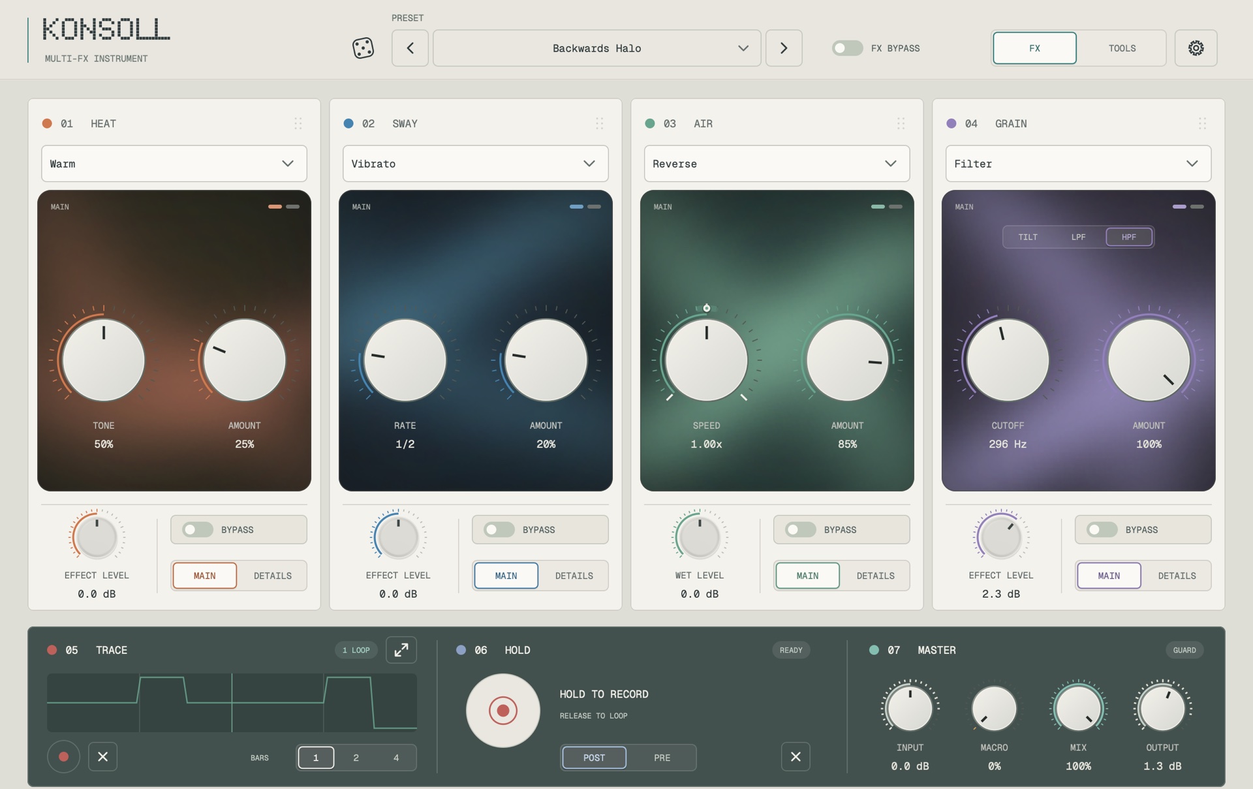Click the AIR WET LEVEL knob
Viewport: 1253px width, 789px height.
click(x=700, y=537)
